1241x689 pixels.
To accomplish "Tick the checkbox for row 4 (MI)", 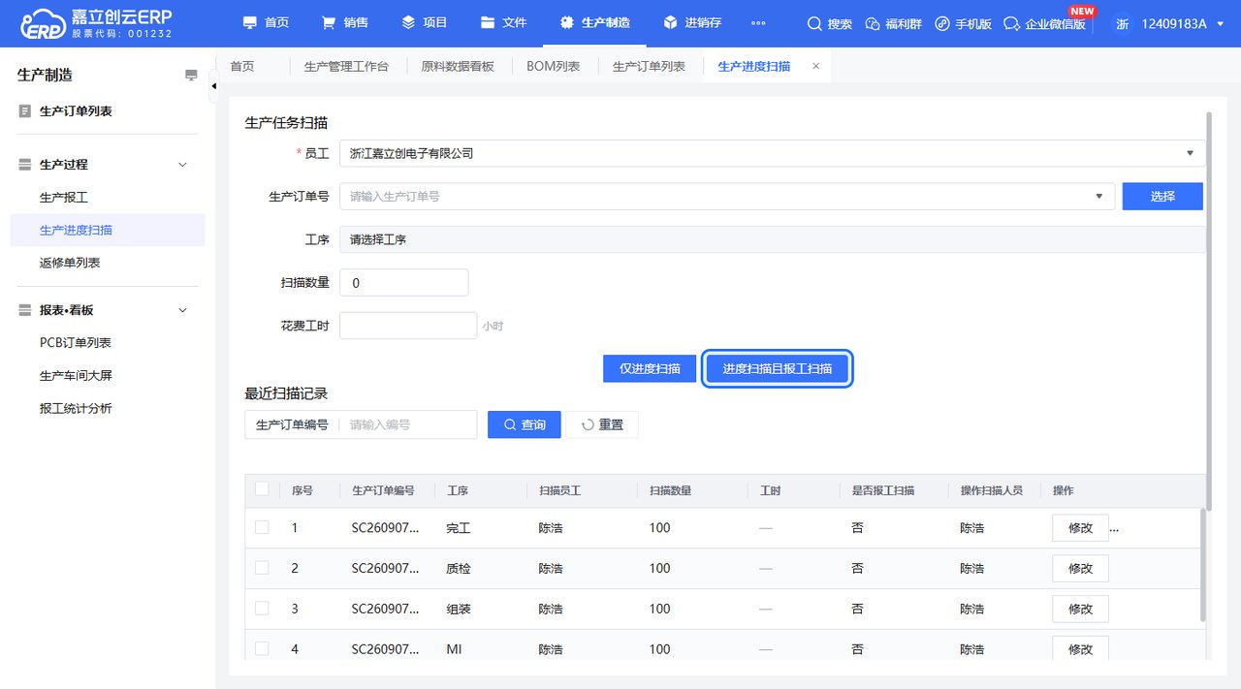I will (262, 648).
